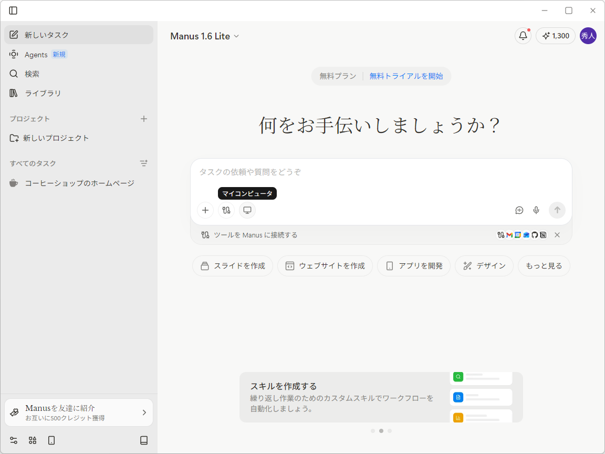The height and width of the screenshot is (454, 605).
Task: Click the Gmail connector icon
Action: point(509,235)
